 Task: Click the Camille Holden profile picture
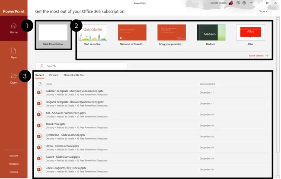pyautogui.click(x=231, y=3)
